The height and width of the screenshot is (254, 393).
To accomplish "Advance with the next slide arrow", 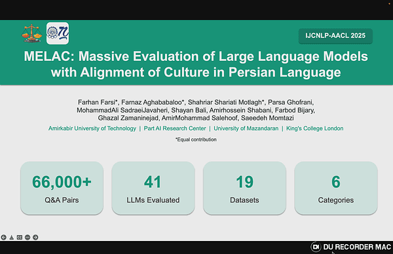I will pos(35,237).
